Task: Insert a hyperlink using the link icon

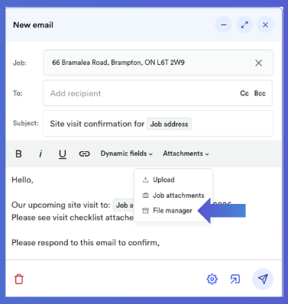Action: coord(84,154)
